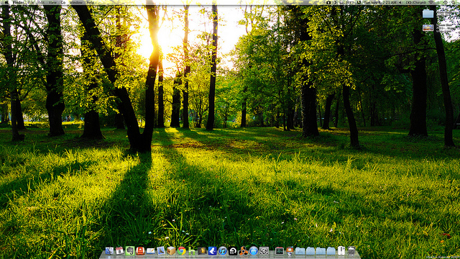Image resolution: width=460 pixels, height=259 pixels.
Task: Open the Apple menu
Action: pyautogui.click(x=6, y=2)
